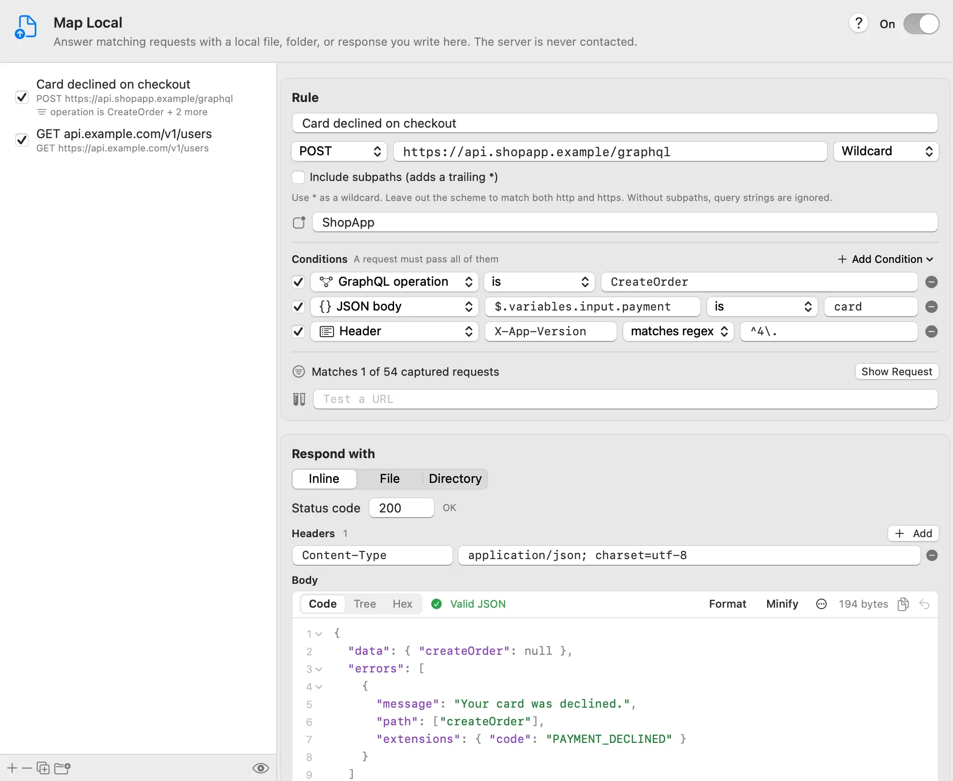The width and height of the screenshot is (953, 781).
Task: Open the help question mark button
Action: (x=859, y=23)
